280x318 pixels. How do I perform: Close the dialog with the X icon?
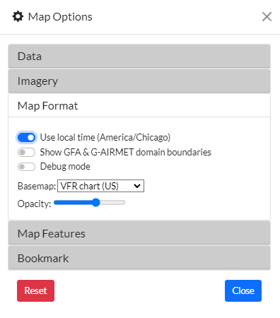tap(267, 17)
